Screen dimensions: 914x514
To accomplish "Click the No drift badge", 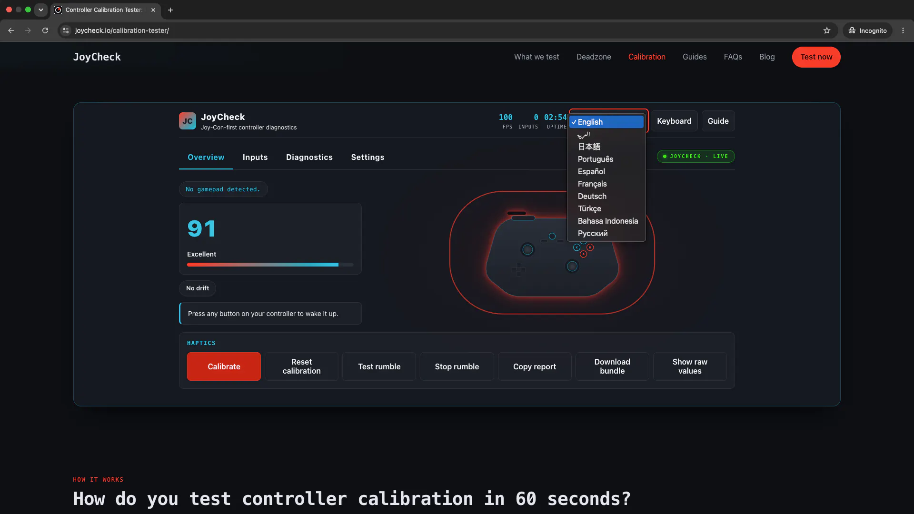I will (x=198, y=288).
